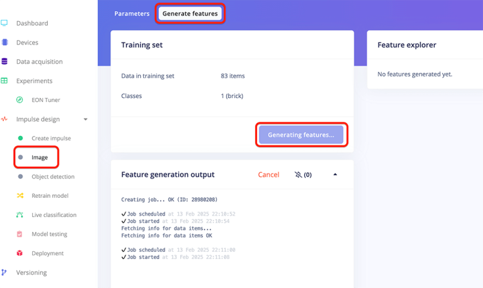This screenshot has height=288, width=483.
Task: Open Object detection in sidebar
Action: (53, 177)
